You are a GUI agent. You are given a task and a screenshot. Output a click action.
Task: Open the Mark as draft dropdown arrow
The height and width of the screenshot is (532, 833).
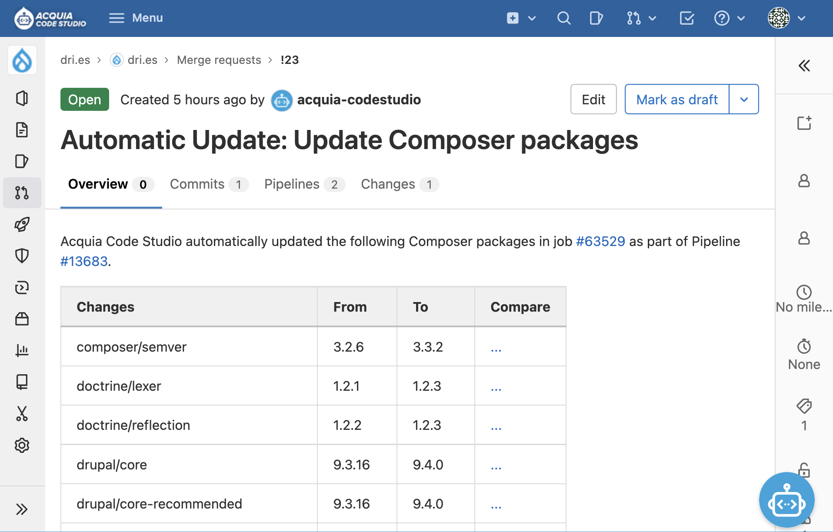(744, 99)
